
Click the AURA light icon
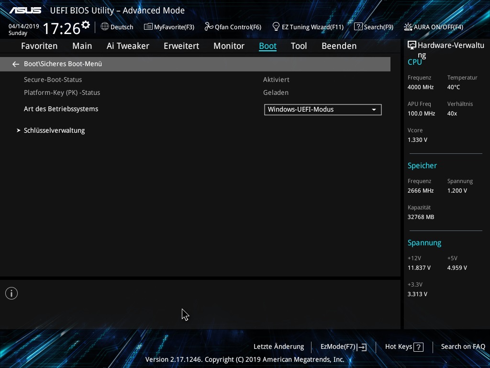[x=408, y=27]
